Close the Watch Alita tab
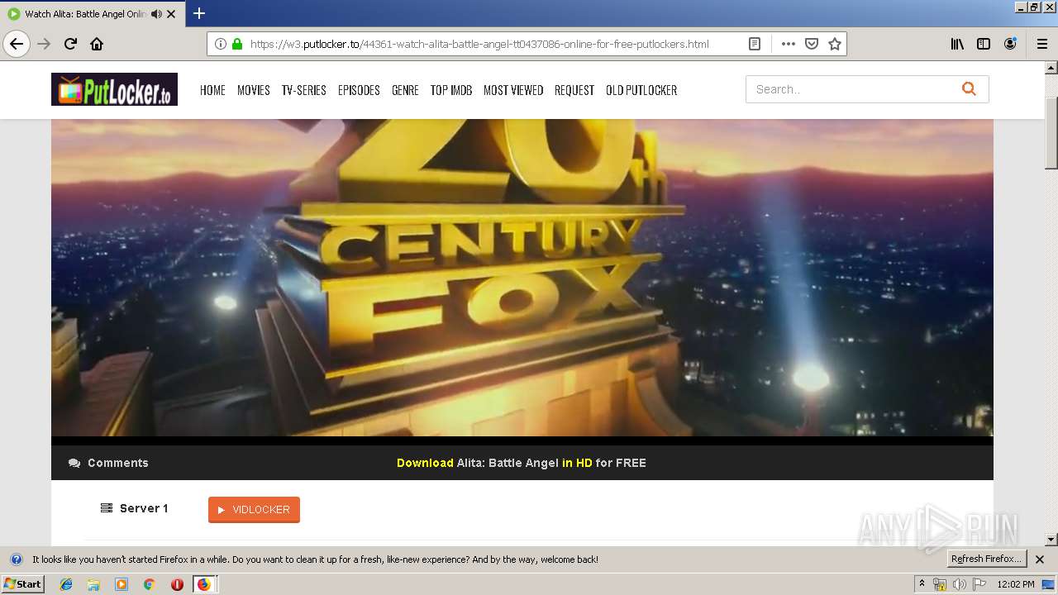Viewport: 1058px width, 595px height. point(171,14)
